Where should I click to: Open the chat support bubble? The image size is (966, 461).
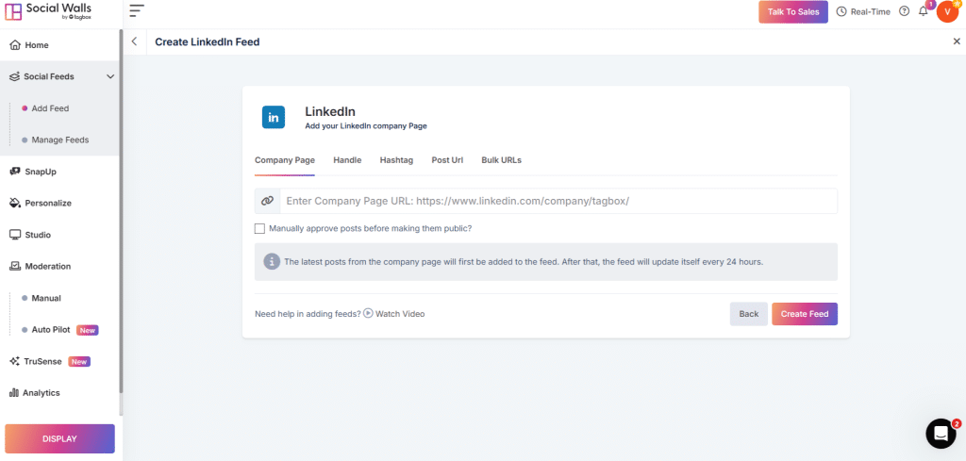coord(941,434)
